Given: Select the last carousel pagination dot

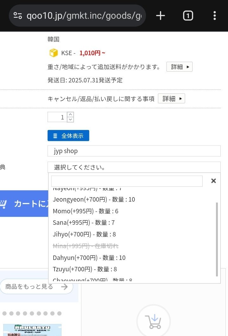Looking at the screenshot, I should [59, 313].
